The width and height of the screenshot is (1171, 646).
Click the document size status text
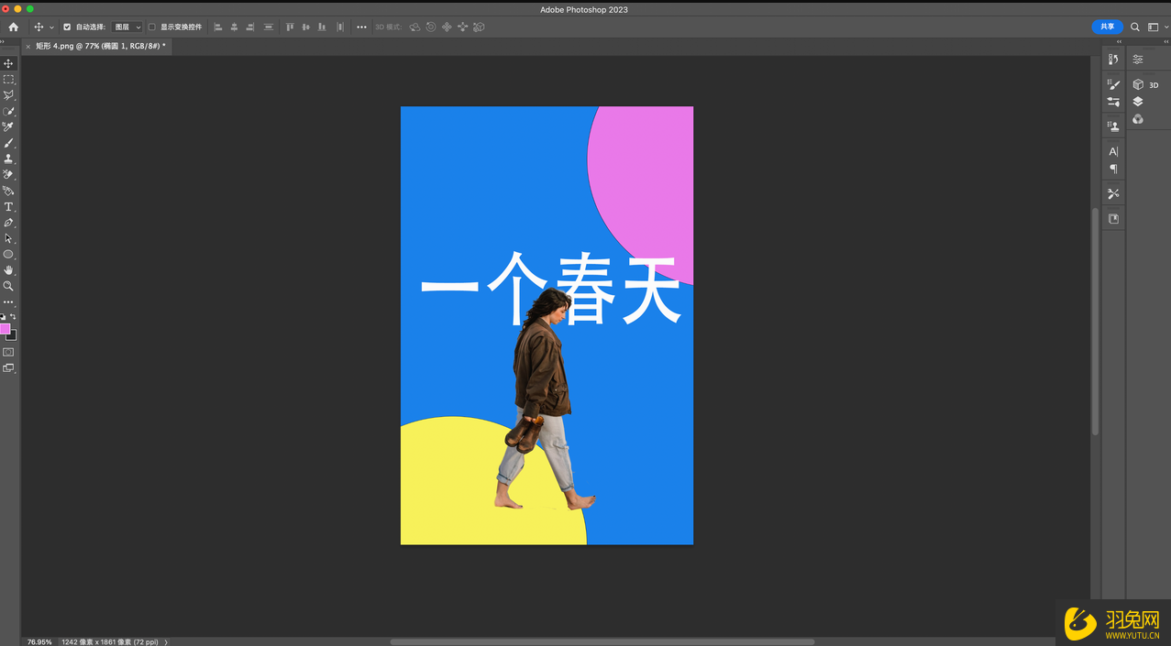point(110,642)
